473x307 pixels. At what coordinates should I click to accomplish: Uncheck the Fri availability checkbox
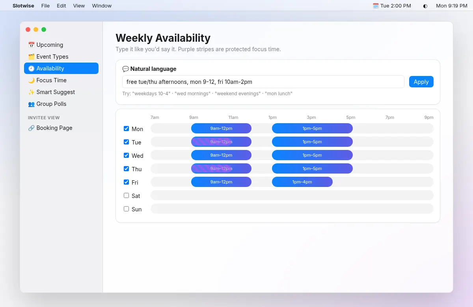[x=126, y=182]
